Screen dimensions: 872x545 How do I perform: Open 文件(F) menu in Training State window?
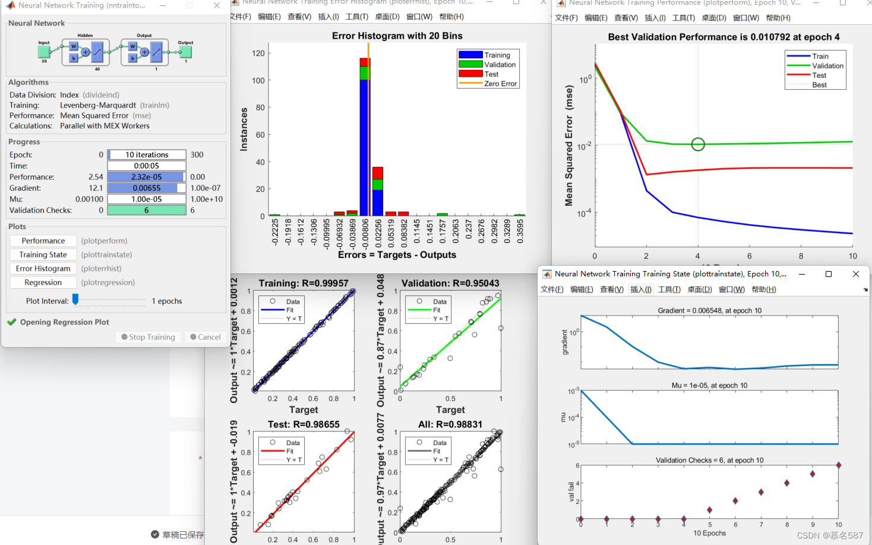pyautogui.click(x=552, y=290)
